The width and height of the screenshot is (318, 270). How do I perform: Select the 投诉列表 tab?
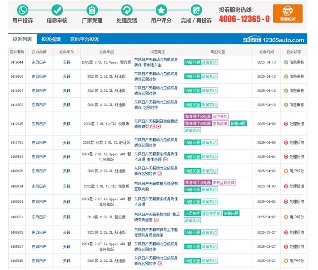[x=22, y=39]
